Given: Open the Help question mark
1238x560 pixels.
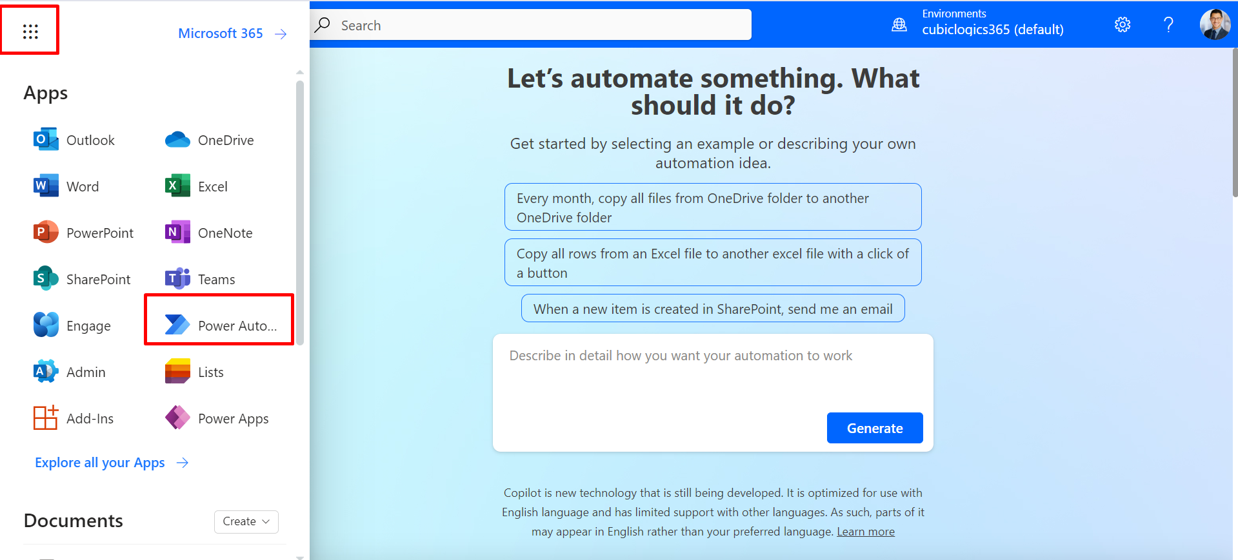Looking at the screenshot, I should (1168, 25).
